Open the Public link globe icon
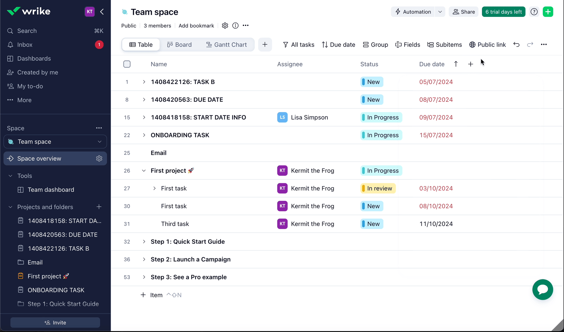This screenshot has width=564, height=332. click(x=472, y=44)
